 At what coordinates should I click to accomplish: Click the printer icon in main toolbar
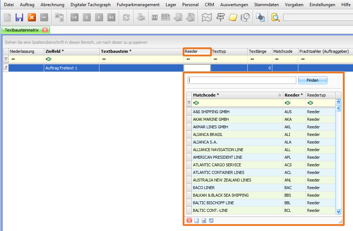[x=141, y=17]
